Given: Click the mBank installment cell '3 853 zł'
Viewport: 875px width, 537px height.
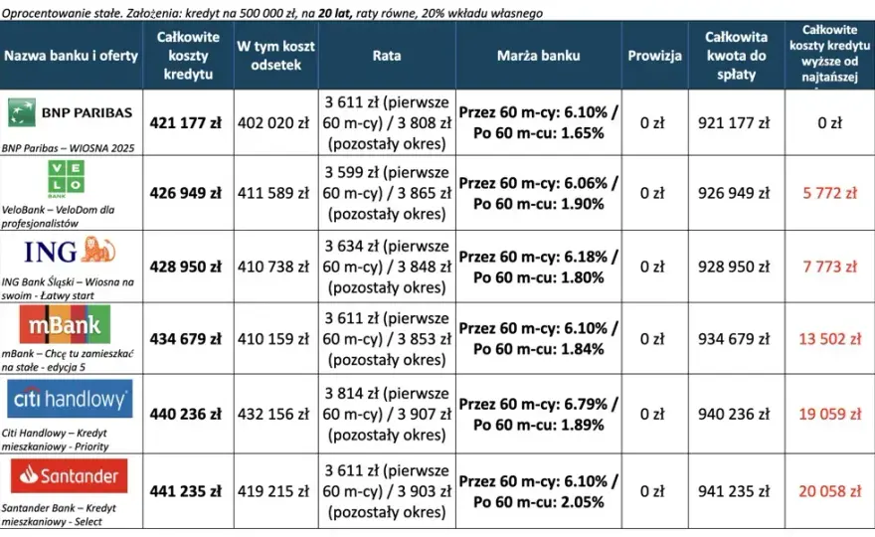Looking at the screenshot, I should tap(387, 339).
